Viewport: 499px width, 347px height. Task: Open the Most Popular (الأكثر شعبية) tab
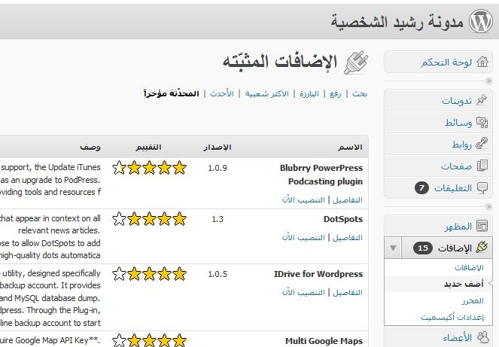267,94
